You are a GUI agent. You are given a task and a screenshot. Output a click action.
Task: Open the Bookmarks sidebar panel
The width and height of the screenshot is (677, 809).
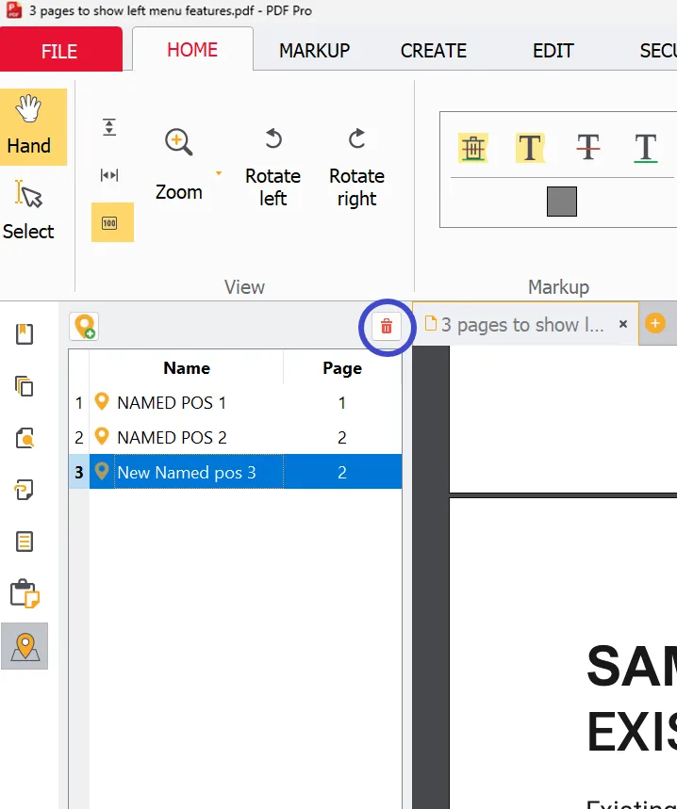25,333
